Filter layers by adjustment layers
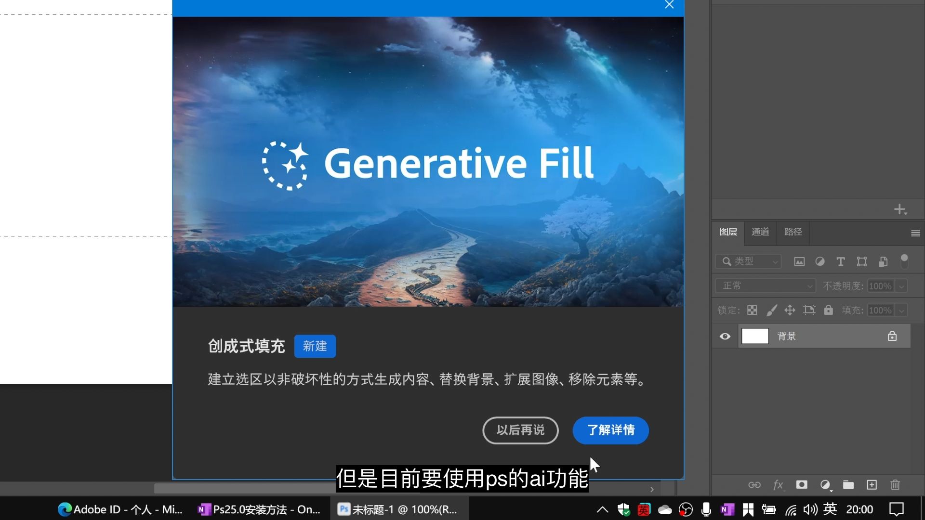Image resolution: width=925 pixels, height=520 pixels. pos(819,261)
